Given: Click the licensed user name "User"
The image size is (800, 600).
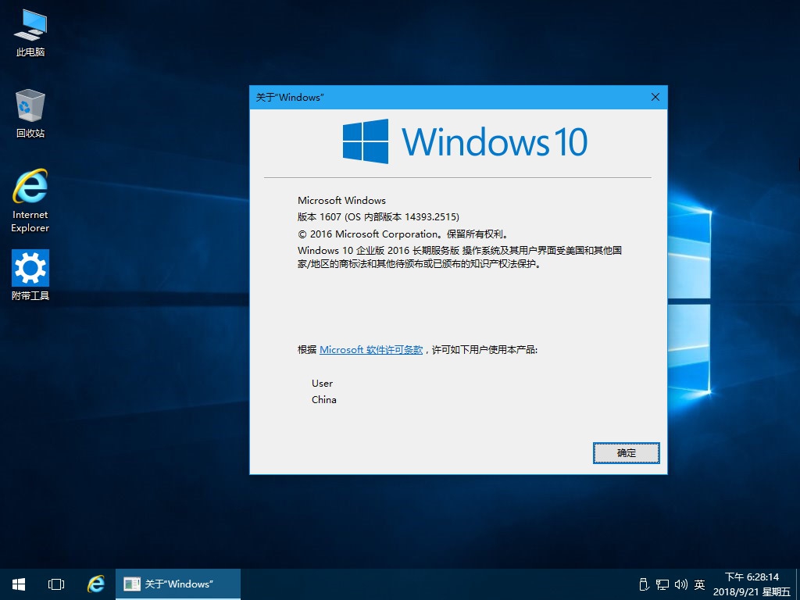Looking at the screenshot, I should point(322,383).
